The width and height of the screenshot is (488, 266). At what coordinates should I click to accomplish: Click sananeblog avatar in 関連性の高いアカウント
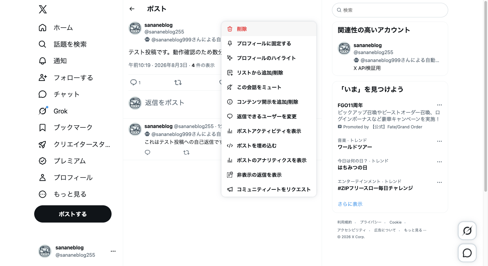[x=344, y=49]
